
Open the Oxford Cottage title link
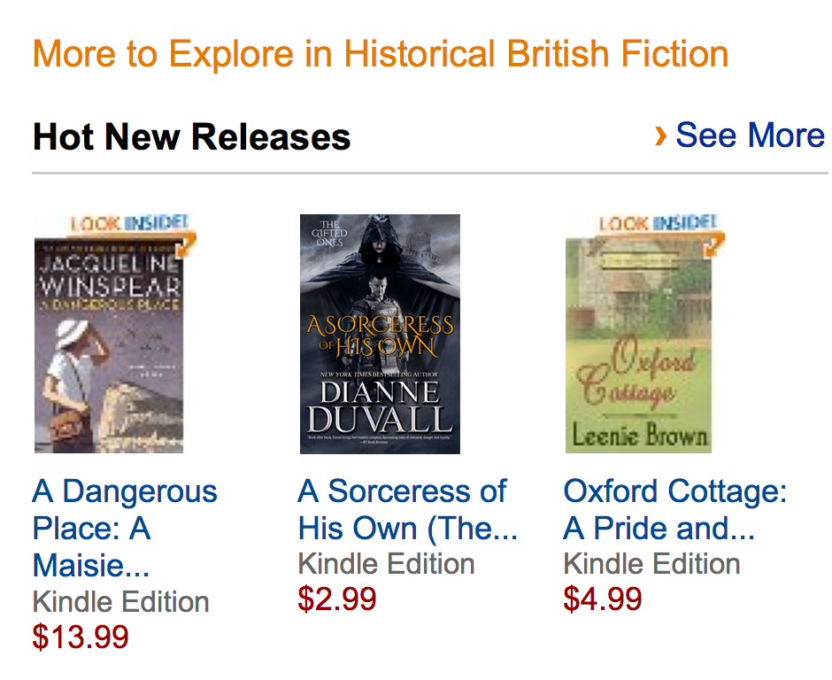tap(674, 509)
